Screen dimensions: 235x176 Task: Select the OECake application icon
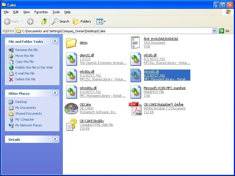coord(71,109)
